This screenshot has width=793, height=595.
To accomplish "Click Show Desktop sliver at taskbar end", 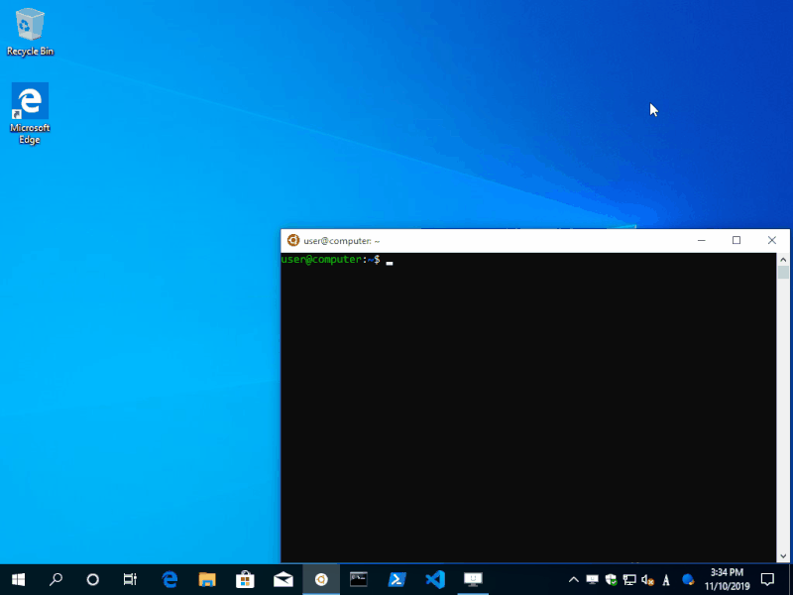I will pyautogui.click(x=790, y=579).
